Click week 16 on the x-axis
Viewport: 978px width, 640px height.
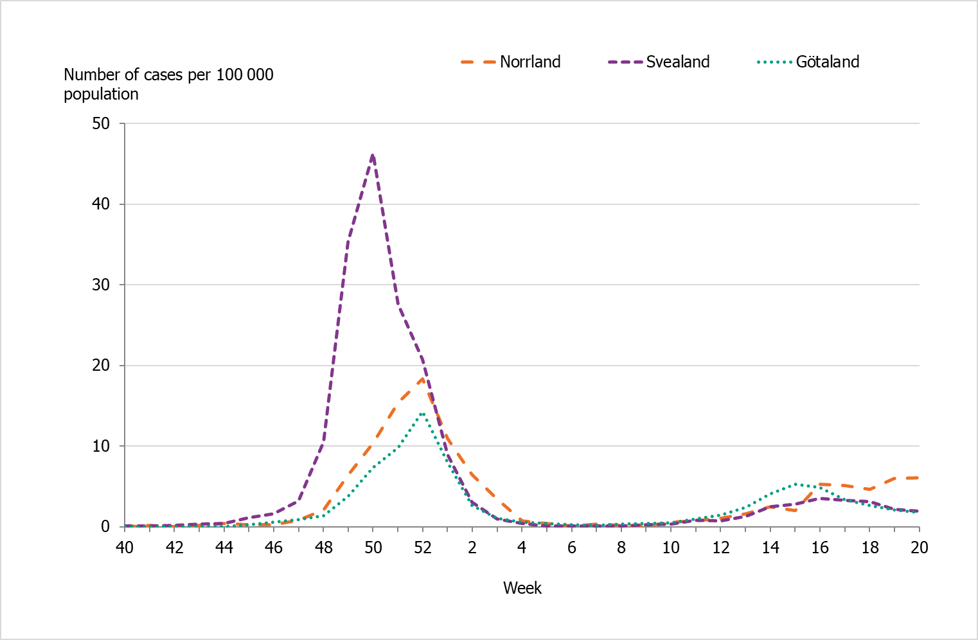point(820,547)
